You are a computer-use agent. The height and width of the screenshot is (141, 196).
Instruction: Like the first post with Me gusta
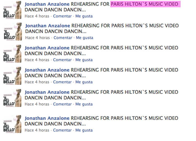coord(84,16)
